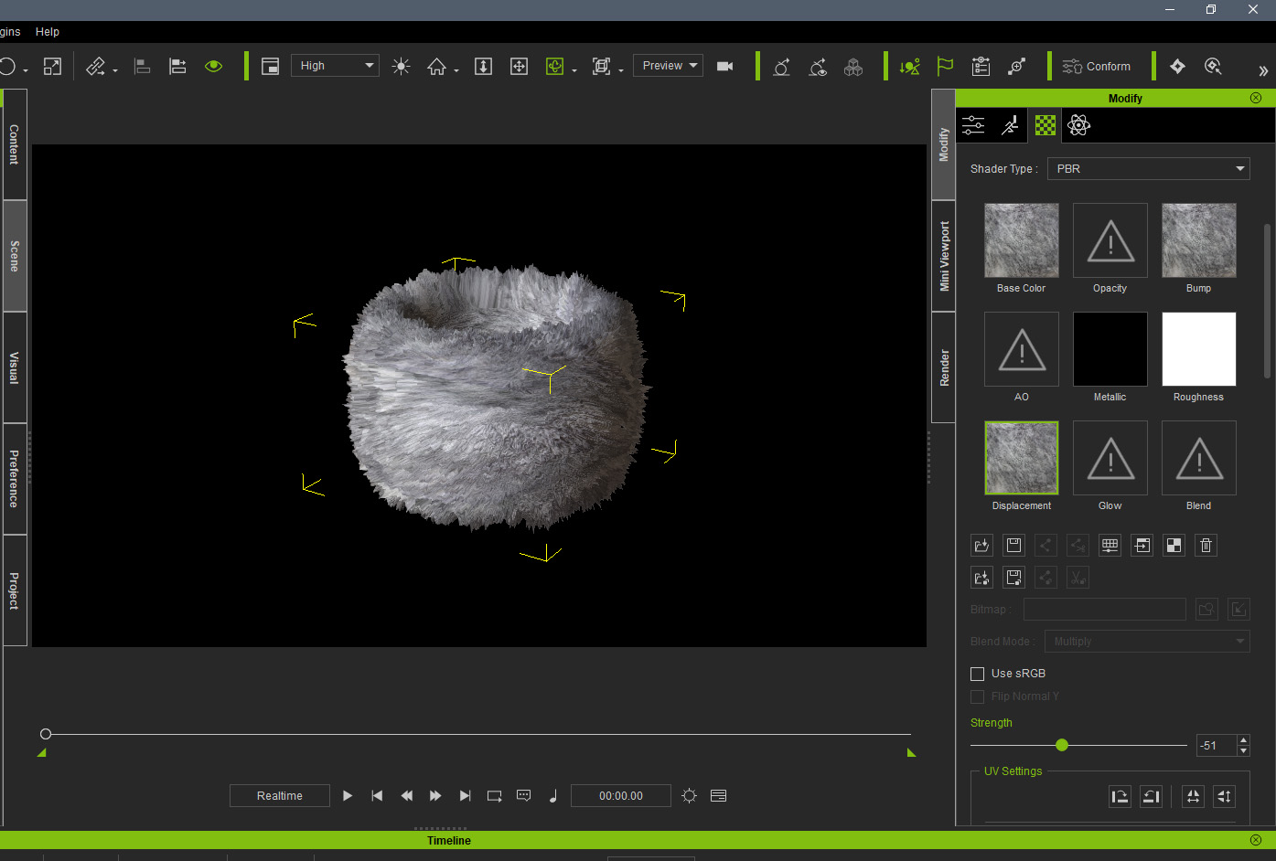This screenshot has height=861, width=1276.
Task: Select the black Metallic texture swatch
Action: (1110, 349)
